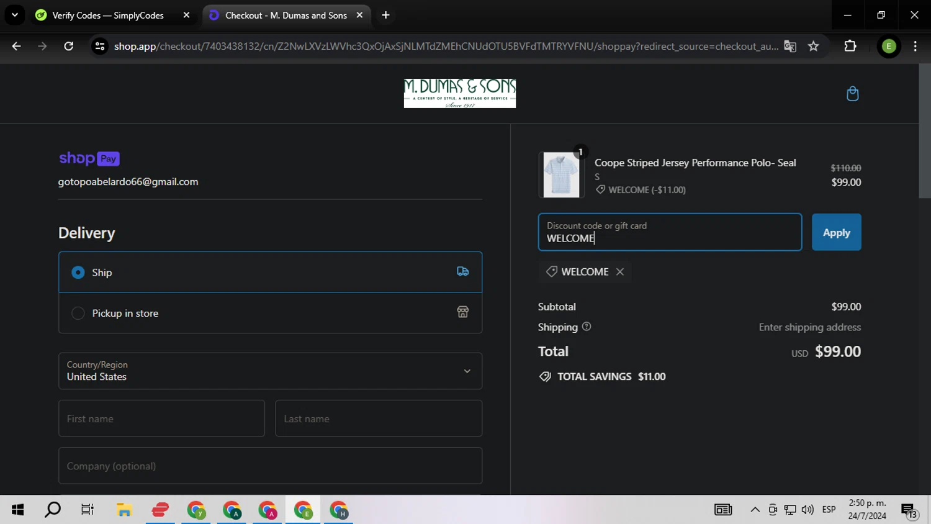Switch the ESP keyboard language indicator
931x524 pixels.
[829, 510]
